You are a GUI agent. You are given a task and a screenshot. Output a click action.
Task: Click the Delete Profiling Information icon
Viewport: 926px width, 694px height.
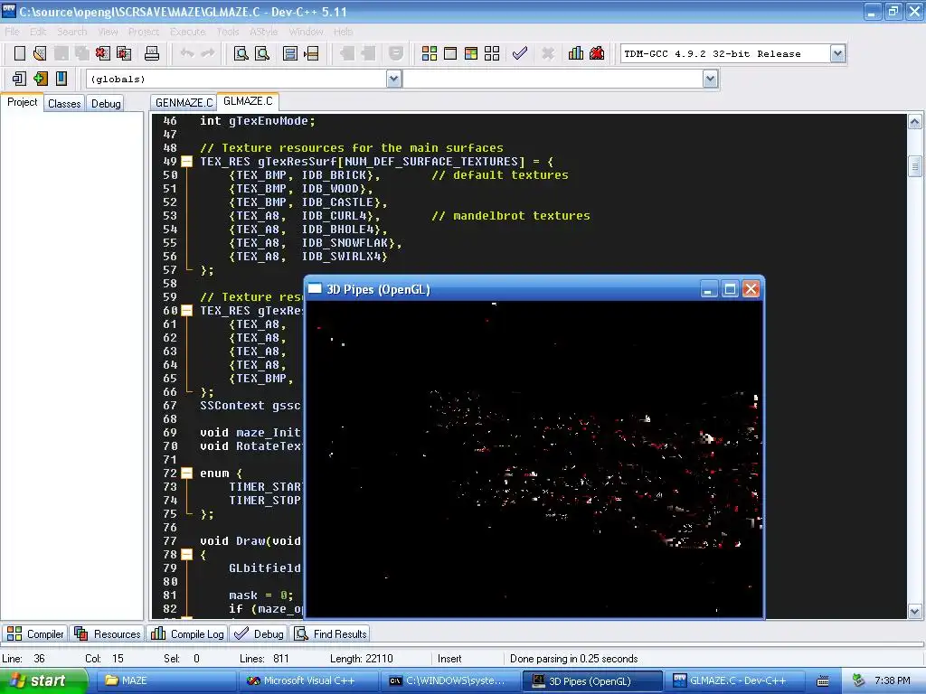click(597, 53)
